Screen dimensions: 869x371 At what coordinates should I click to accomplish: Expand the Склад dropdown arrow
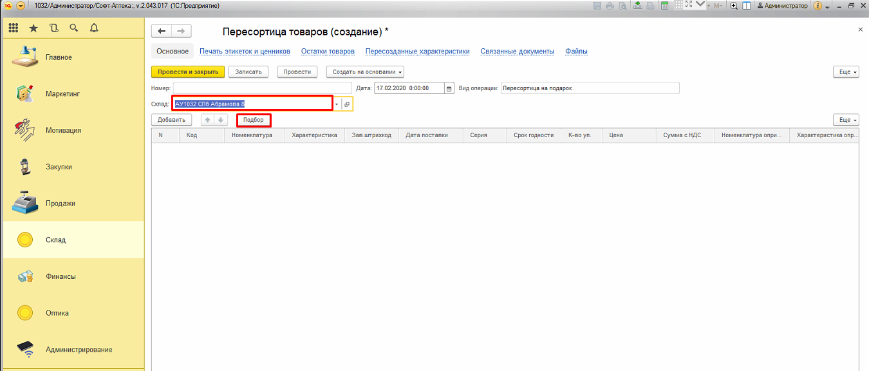[336, 104]
